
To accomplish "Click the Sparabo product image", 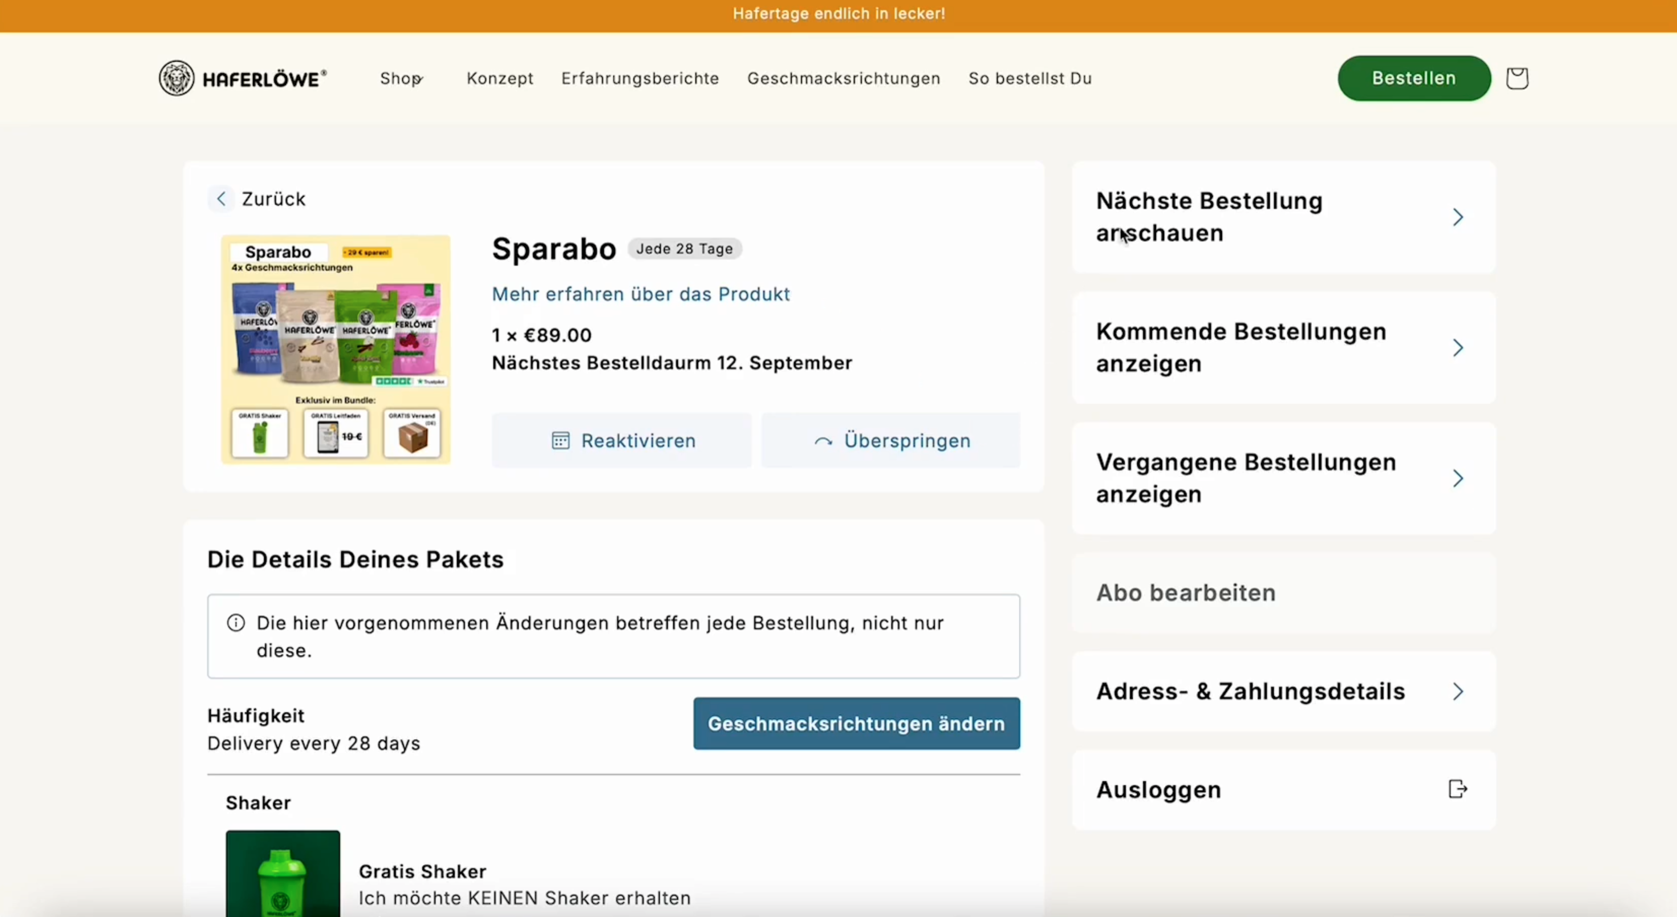I will (336, 349).
